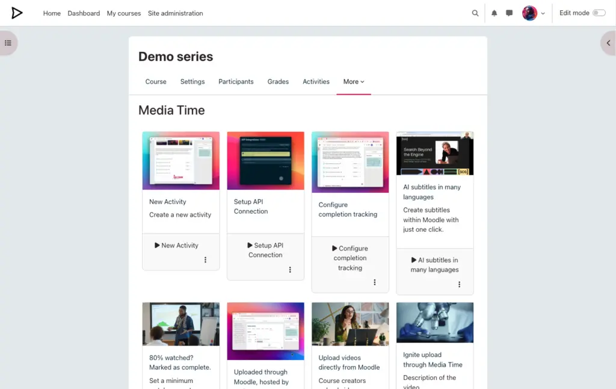Switch to the Course tab
Viewport: 616px width, 389px height.
coord(156,81)
